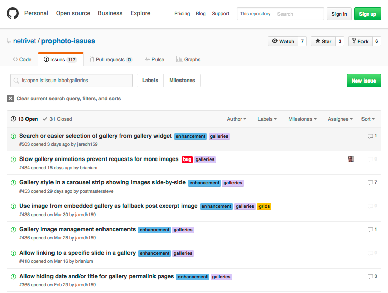Open stargazers count 3
388x293 pixels.
340,41
